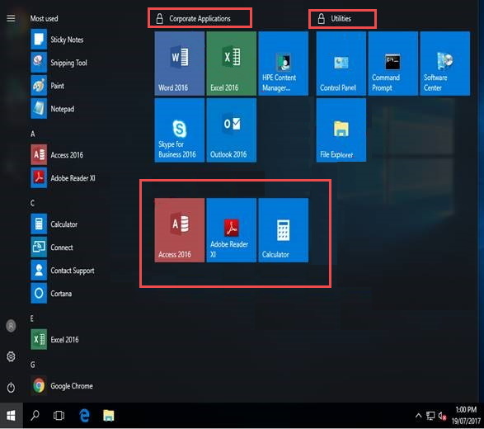Screen dimensions: 484x429
Task: Open the Calculator tile
Action: click(x=283, y=230)
